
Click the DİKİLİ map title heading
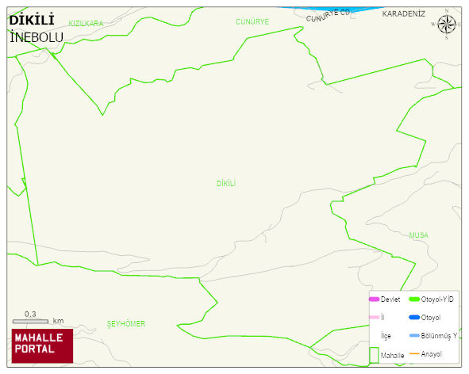[32, 21]
